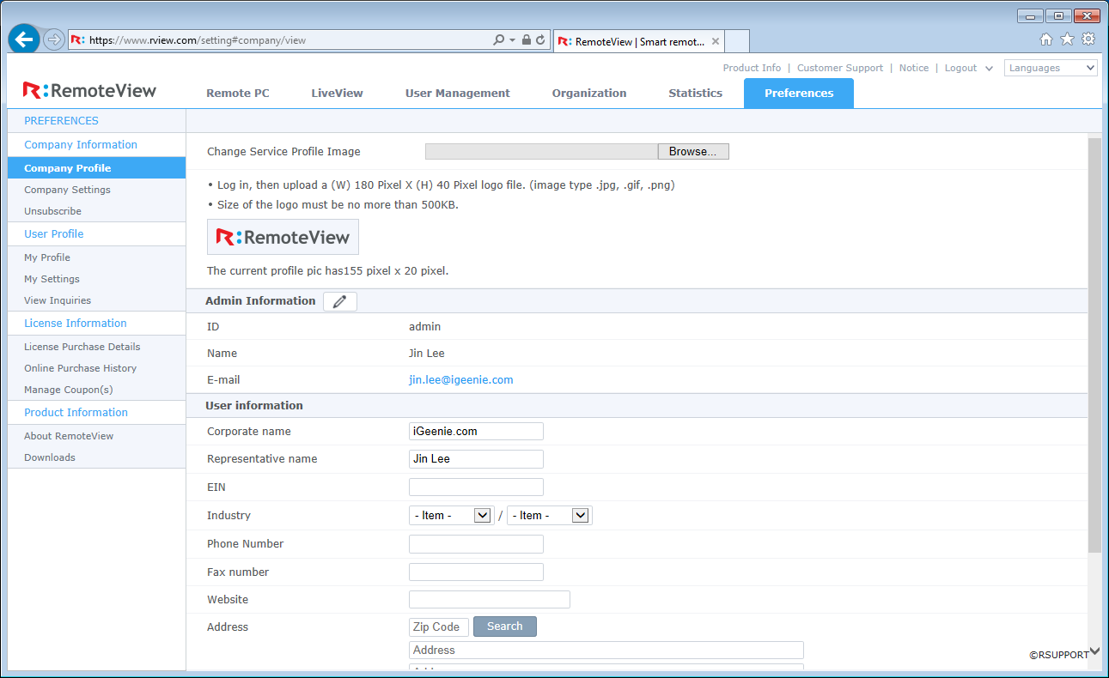Click the pencil edit icon beside Admin Information
The width and height of the screenshot is (1109, 678).
[x=340, y=301]
